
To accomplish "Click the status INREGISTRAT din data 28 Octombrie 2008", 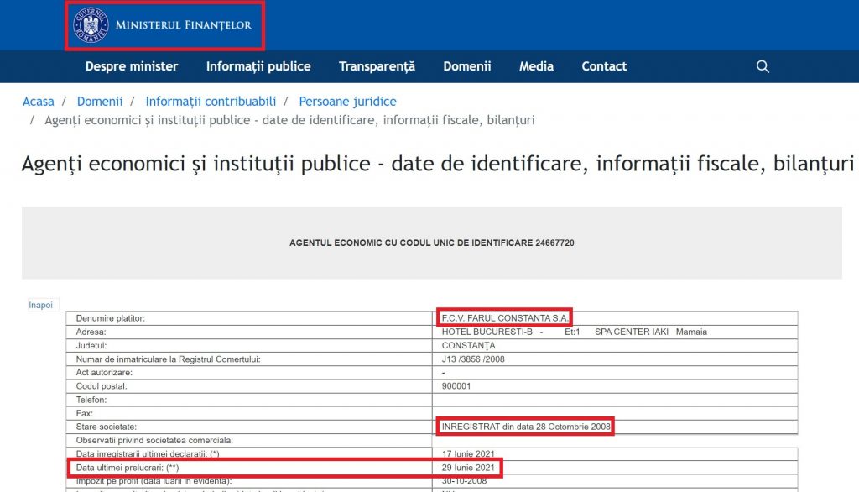I will [x=525, y=427].
